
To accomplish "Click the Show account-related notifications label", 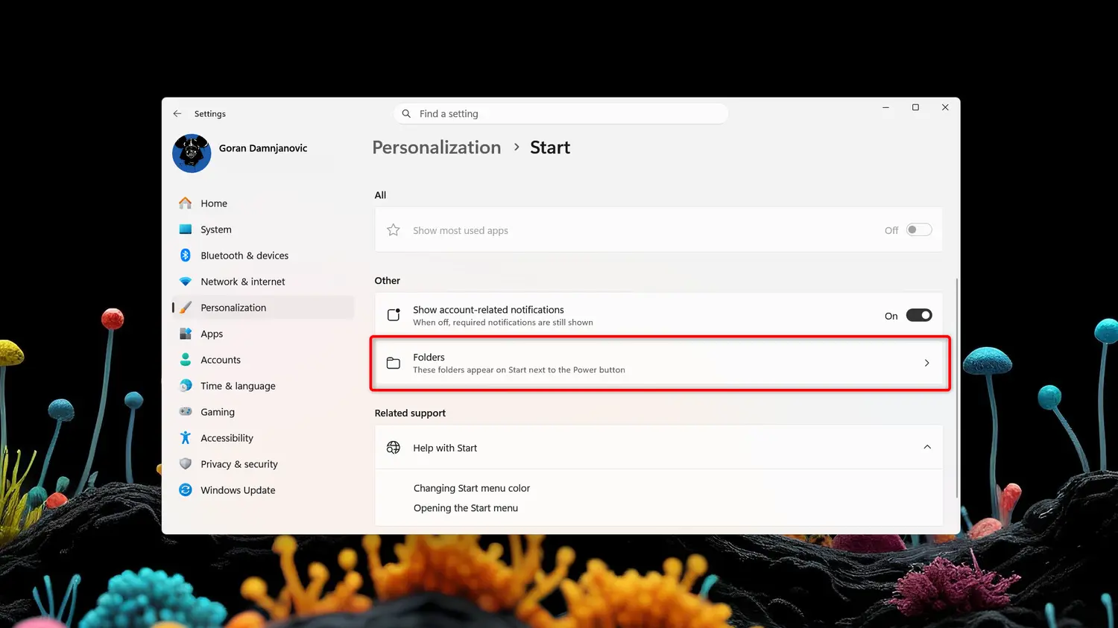I will (x=488, y=310).
